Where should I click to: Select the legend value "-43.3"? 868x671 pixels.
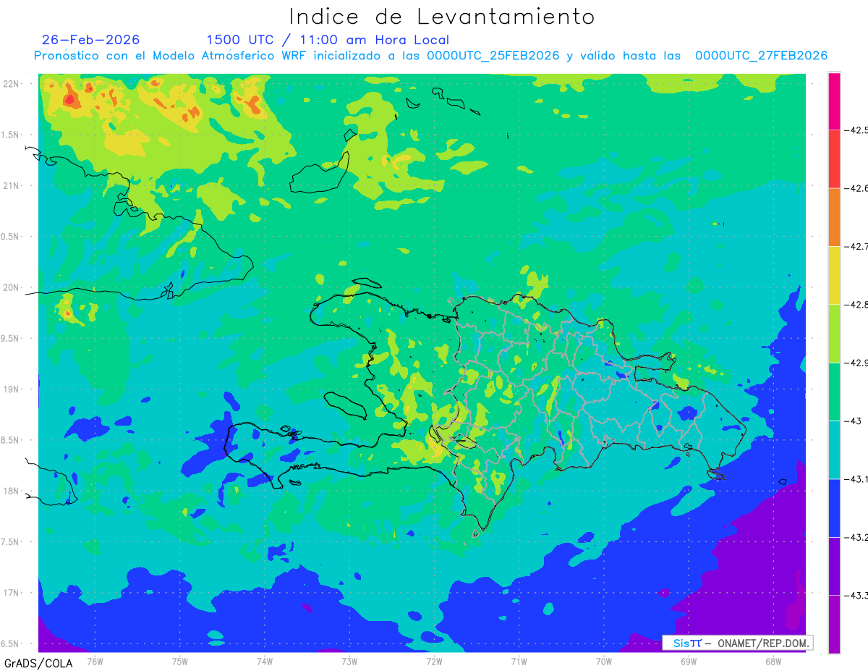[856, 595]
